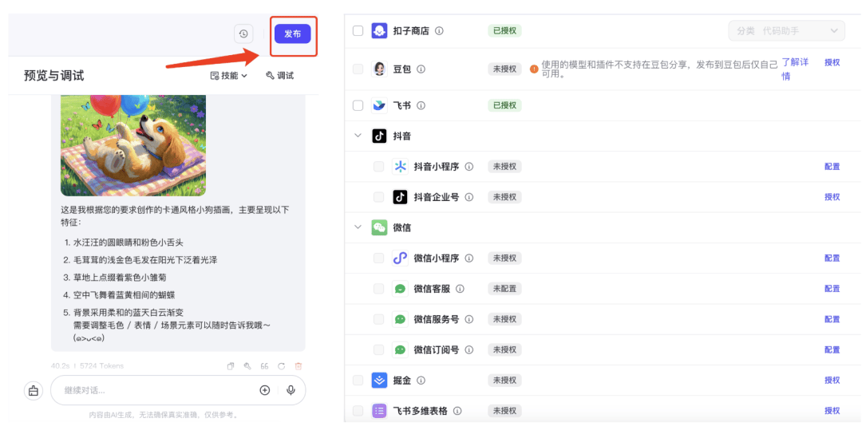862x430 pixels.
Task: Click info icon next to 飞书
Action: click(x=421, y=105)
